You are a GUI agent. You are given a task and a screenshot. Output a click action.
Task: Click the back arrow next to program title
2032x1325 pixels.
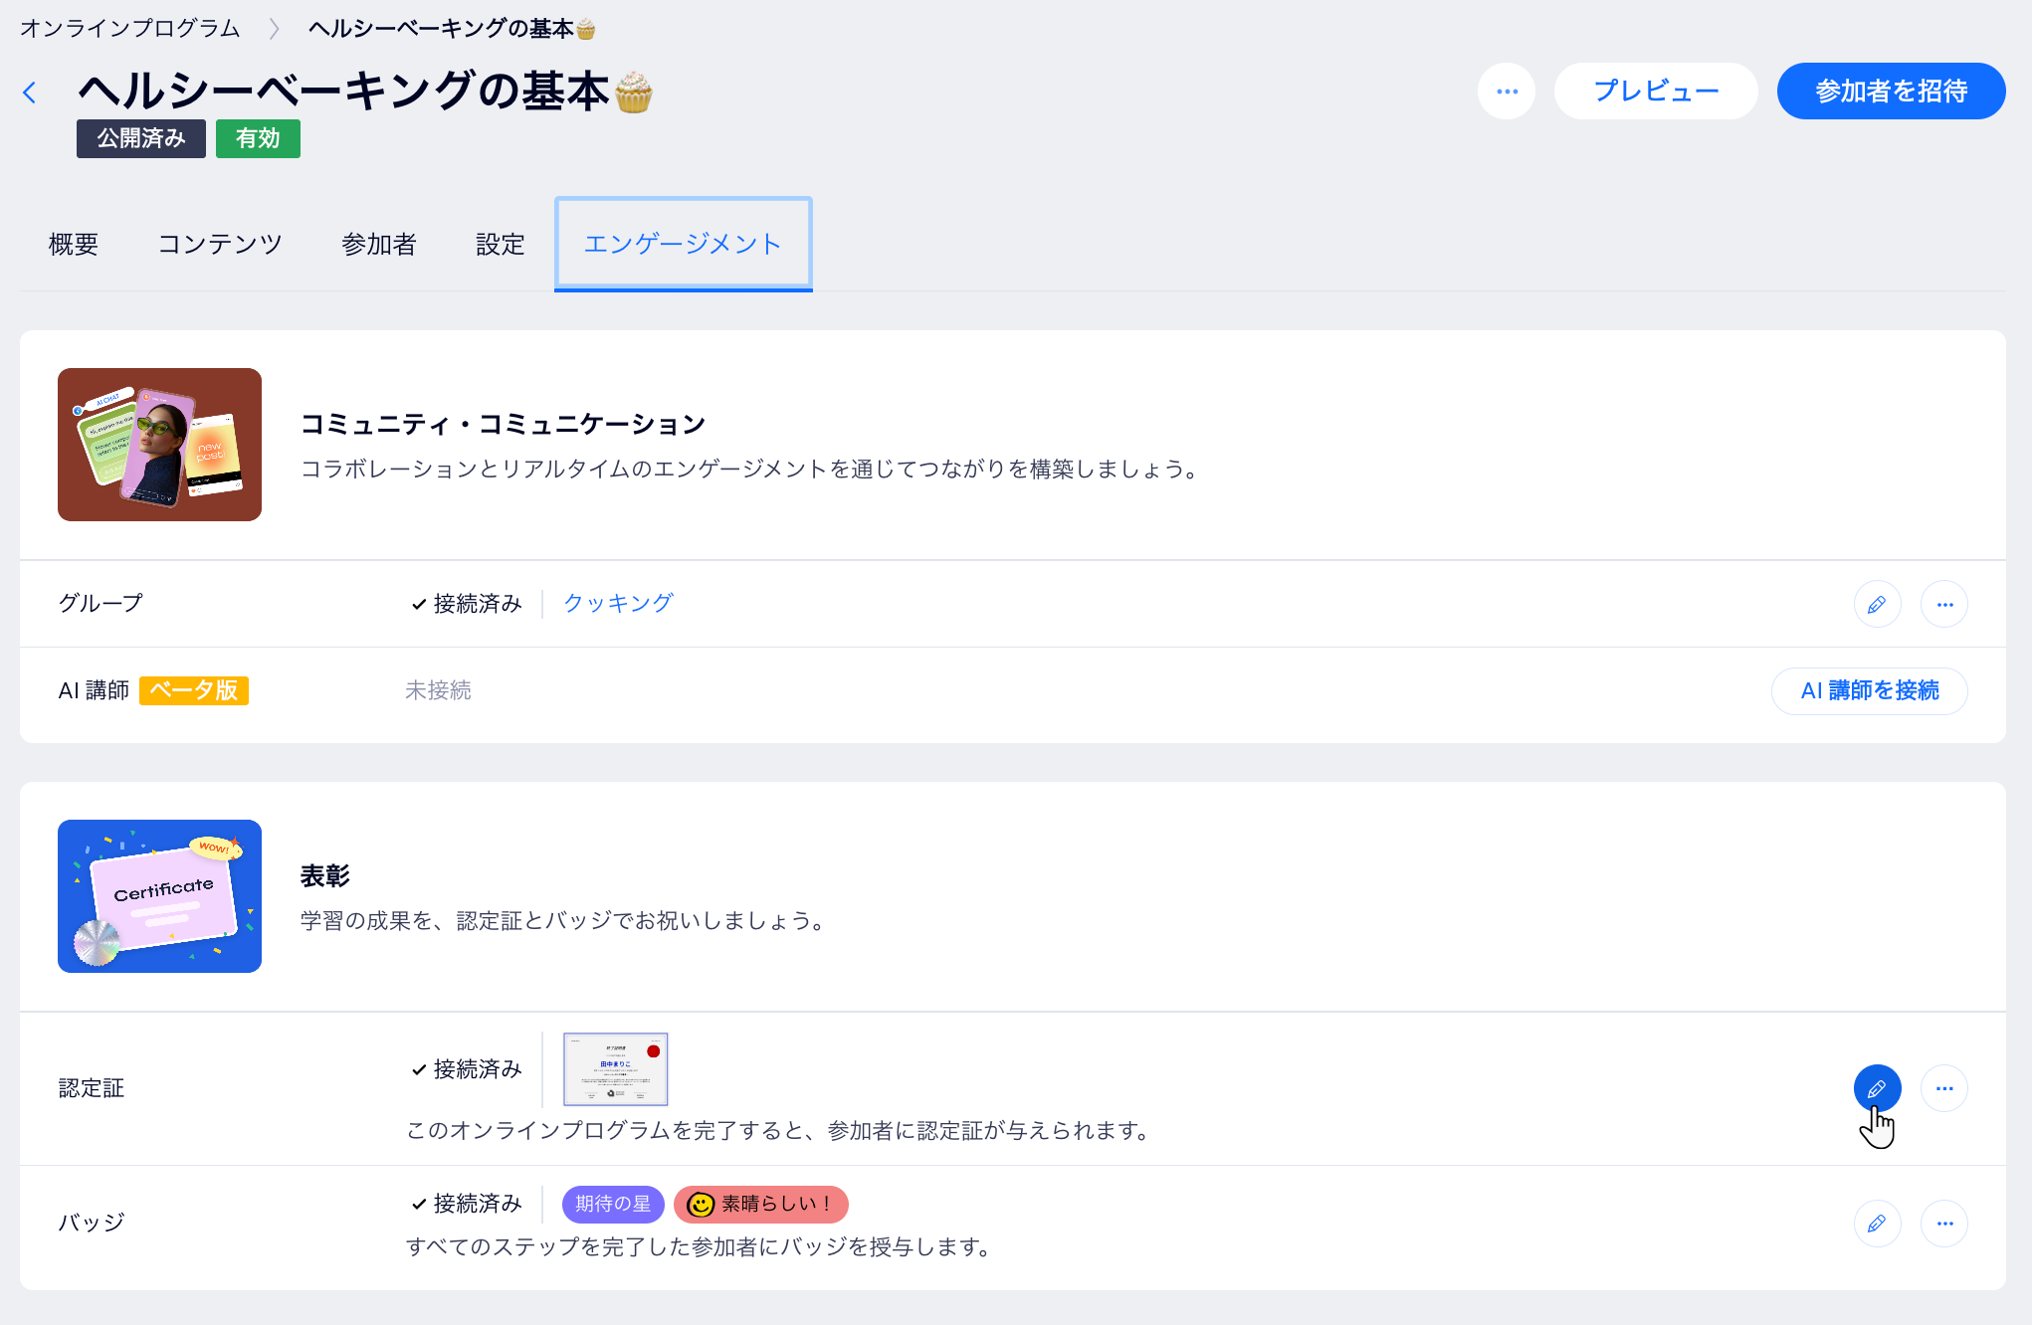pyautogui.click(x=30, y=93)
